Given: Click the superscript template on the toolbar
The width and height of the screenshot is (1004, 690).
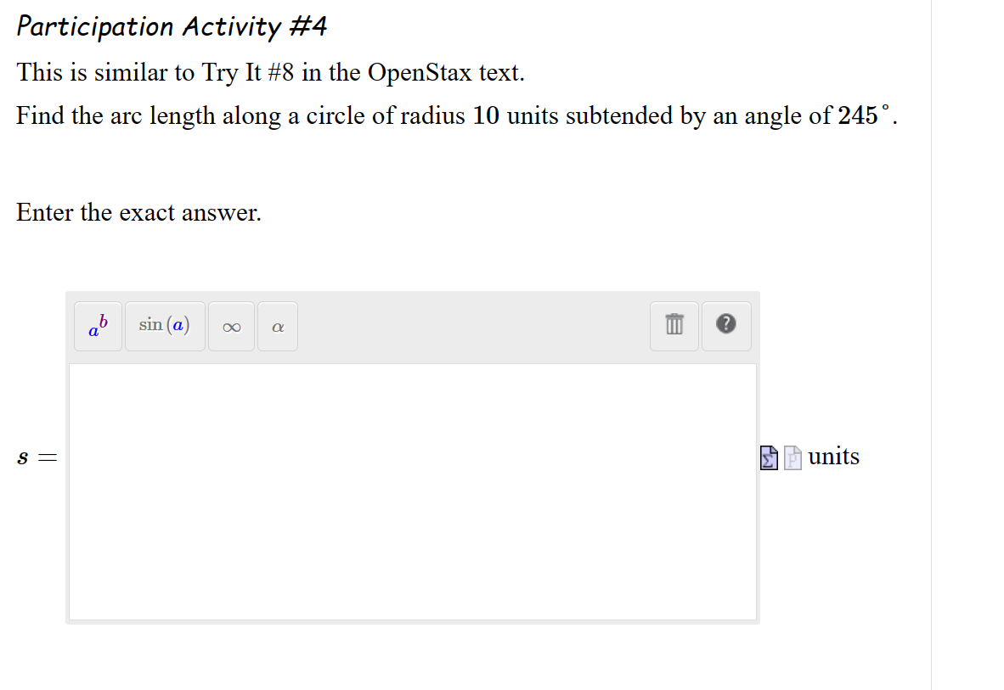Looking at the screenshot, I should pos(98,326).
